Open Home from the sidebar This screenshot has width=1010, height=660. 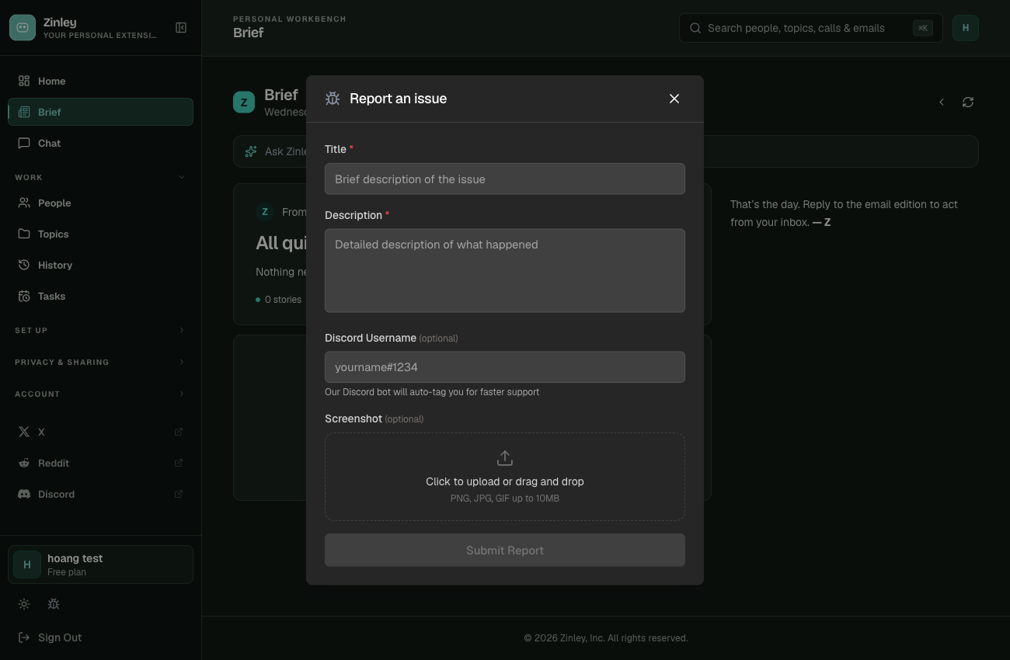pyautogui.click(x=100, y=81)
